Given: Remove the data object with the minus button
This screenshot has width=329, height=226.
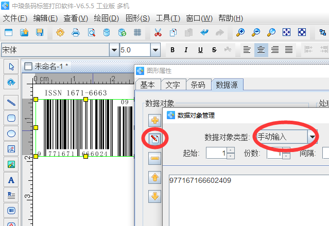Looking at the screenshot, I should (155, 158).
